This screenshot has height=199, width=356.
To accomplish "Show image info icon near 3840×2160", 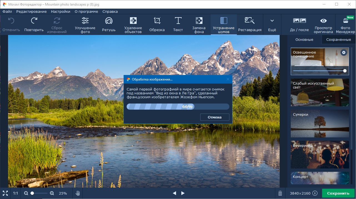I will pos(315,193).
